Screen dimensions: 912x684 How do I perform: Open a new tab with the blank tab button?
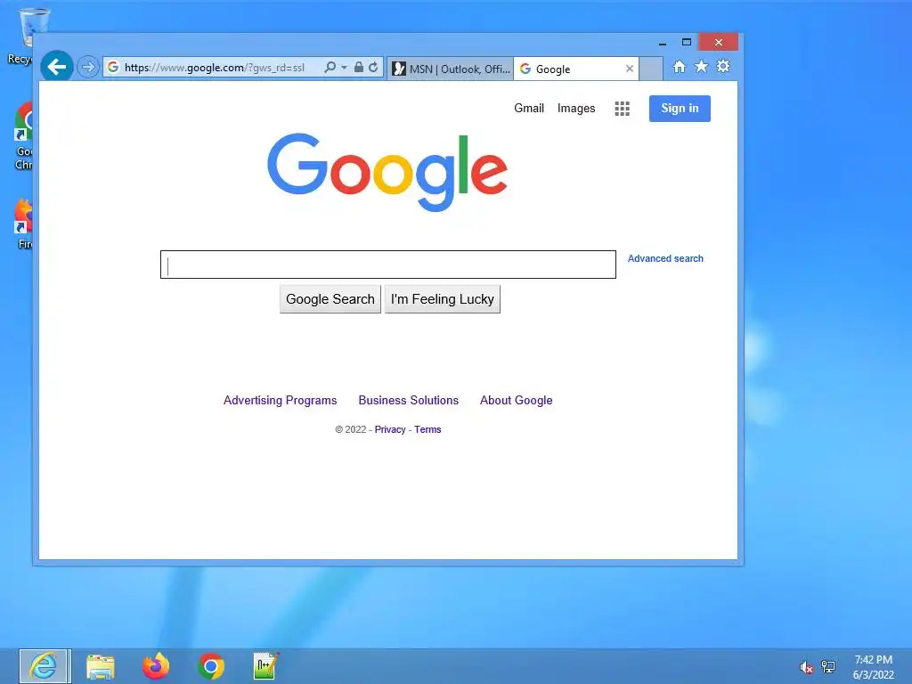[x=651, y=69]
